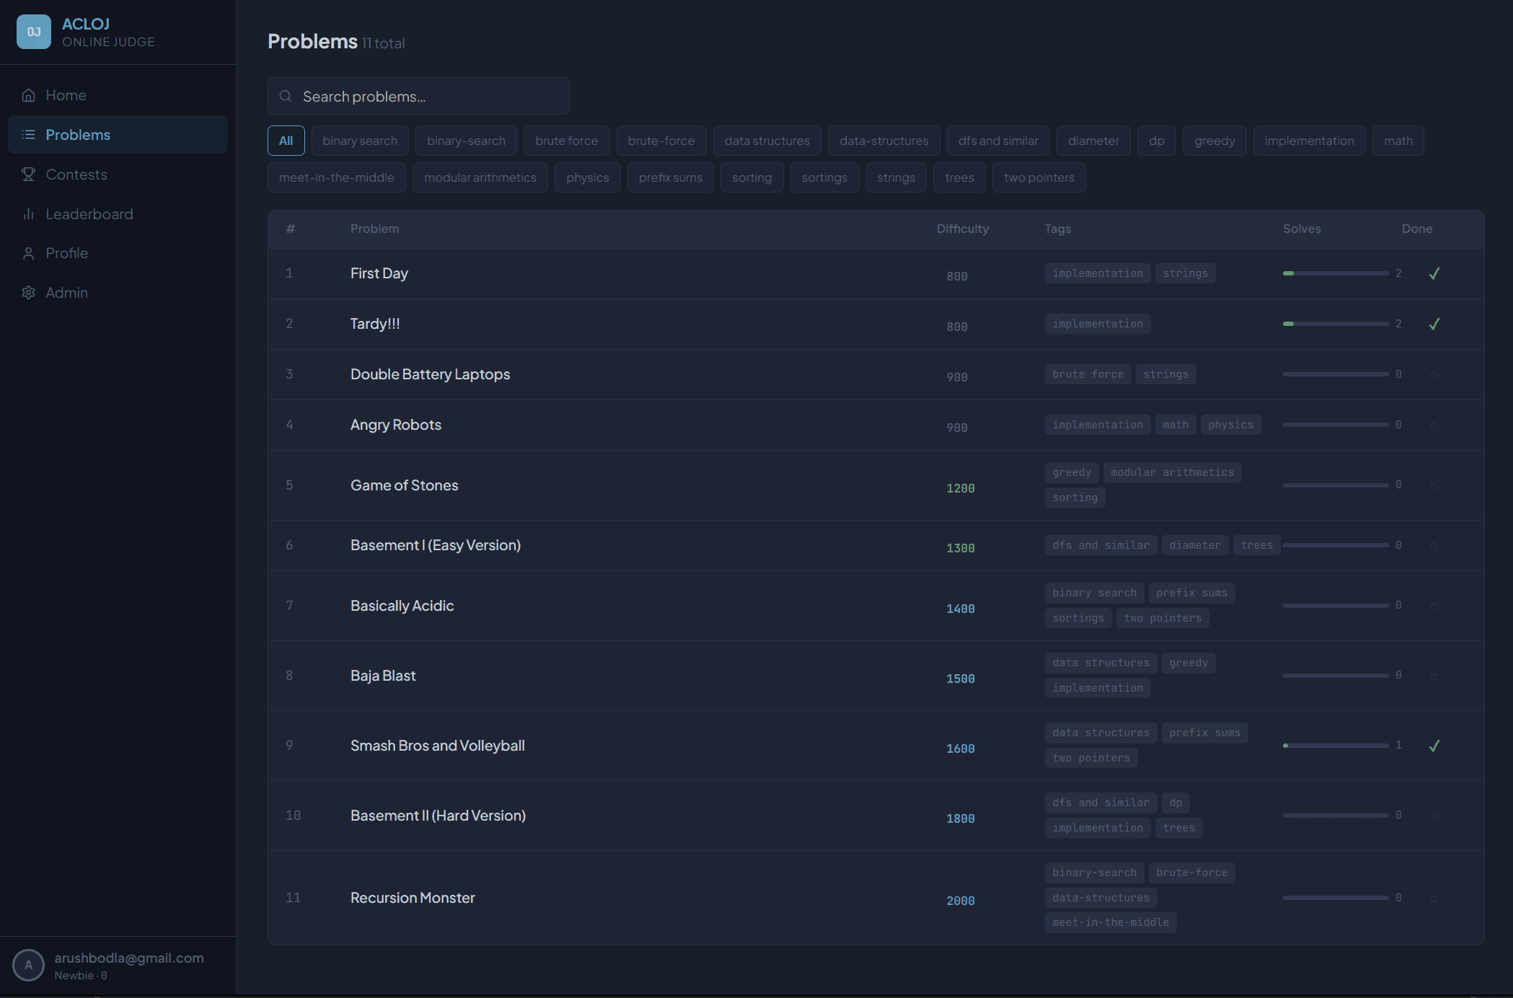Open Basement II (Hard Version) problem
The image size is (1513, 998).
(x=438, y=816)
